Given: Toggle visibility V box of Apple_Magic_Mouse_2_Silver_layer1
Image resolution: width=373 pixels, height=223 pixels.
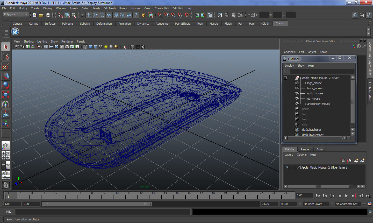Looking at the screenshot, I should click(x=287, y=168).
